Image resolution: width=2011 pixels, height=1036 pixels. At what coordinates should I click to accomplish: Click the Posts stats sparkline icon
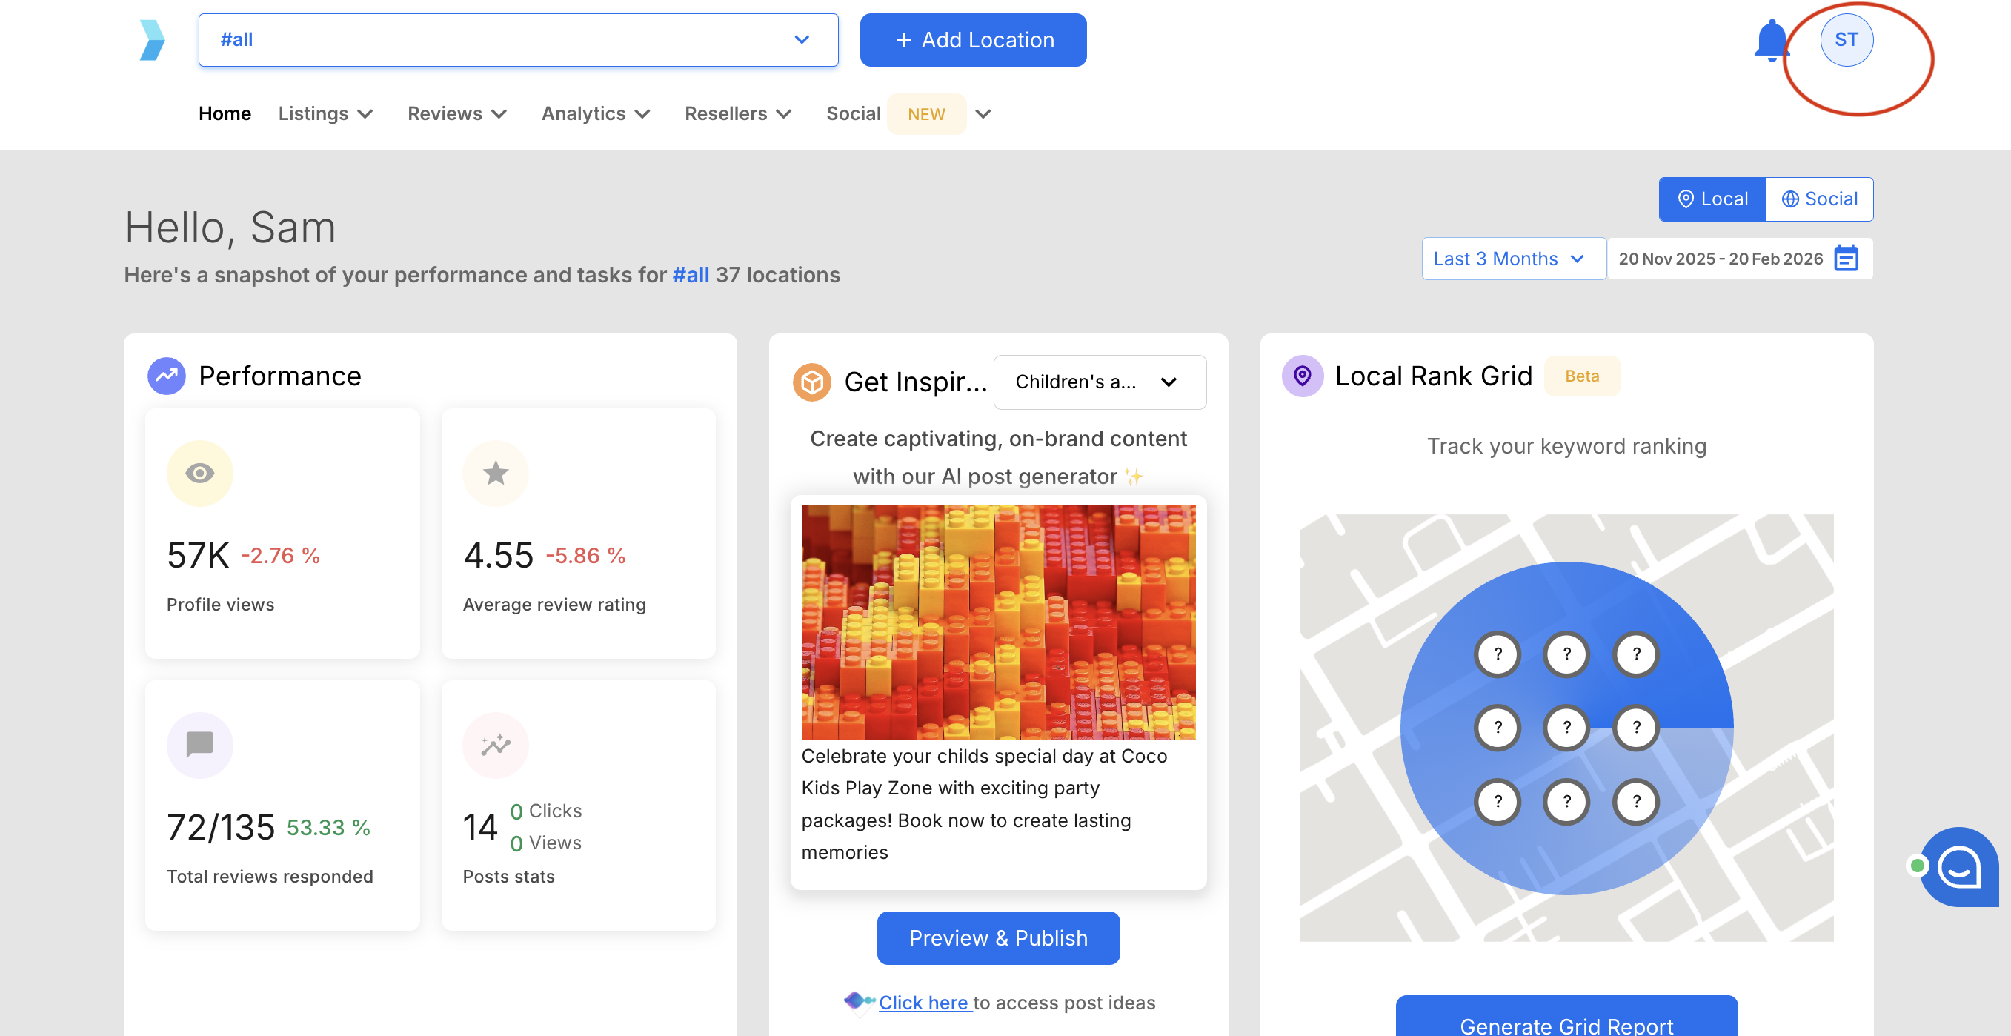496,745
